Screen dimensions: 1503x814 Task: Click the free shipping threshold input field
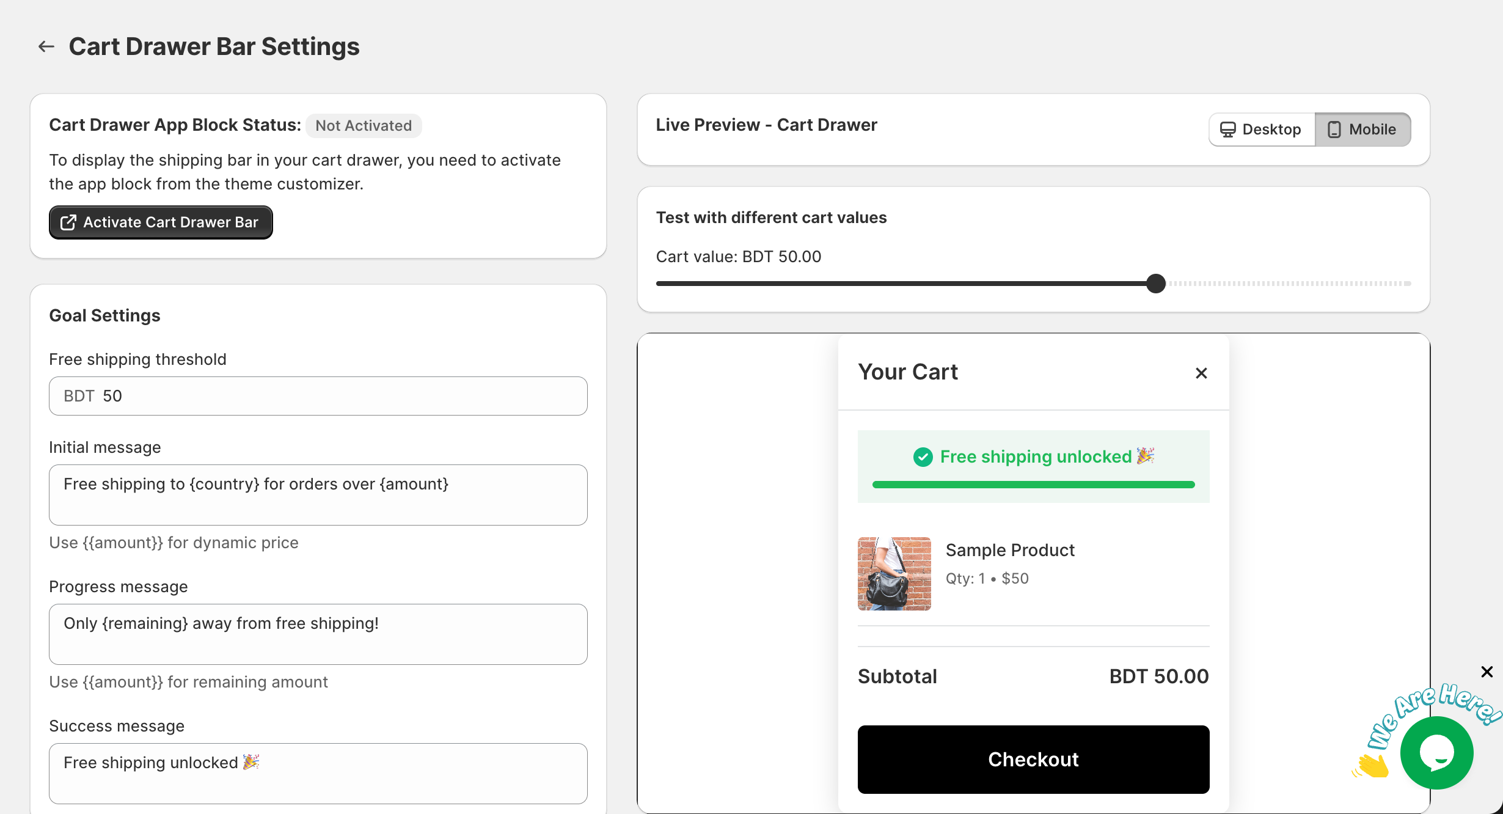[318, 396]
